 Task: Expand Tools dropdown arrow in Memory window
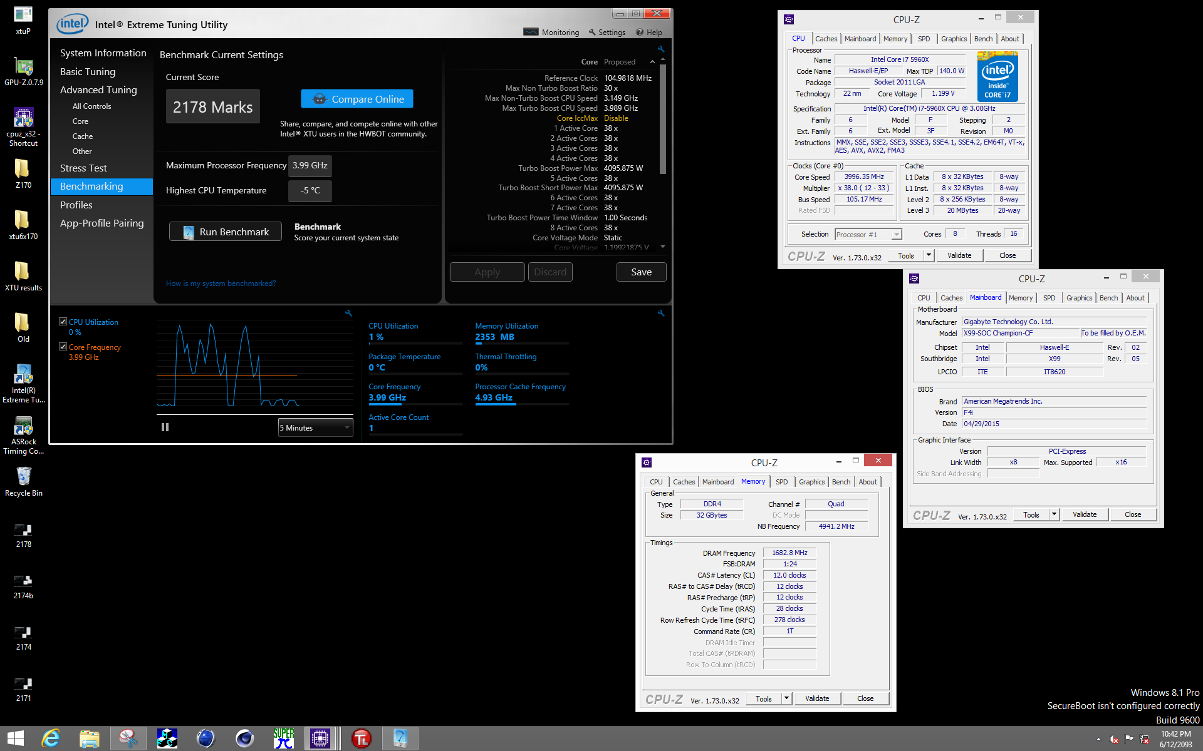[x=786, y=698]
